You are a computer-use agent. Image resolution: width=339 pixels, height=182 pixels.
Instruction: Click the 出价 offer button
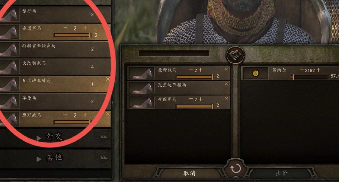[282, 173]
